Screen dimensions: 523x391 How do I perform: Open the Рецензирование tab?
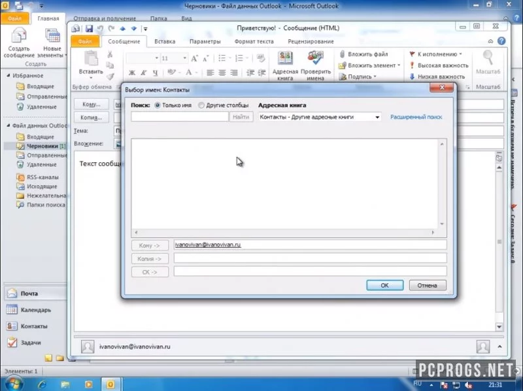pos(311,41)
